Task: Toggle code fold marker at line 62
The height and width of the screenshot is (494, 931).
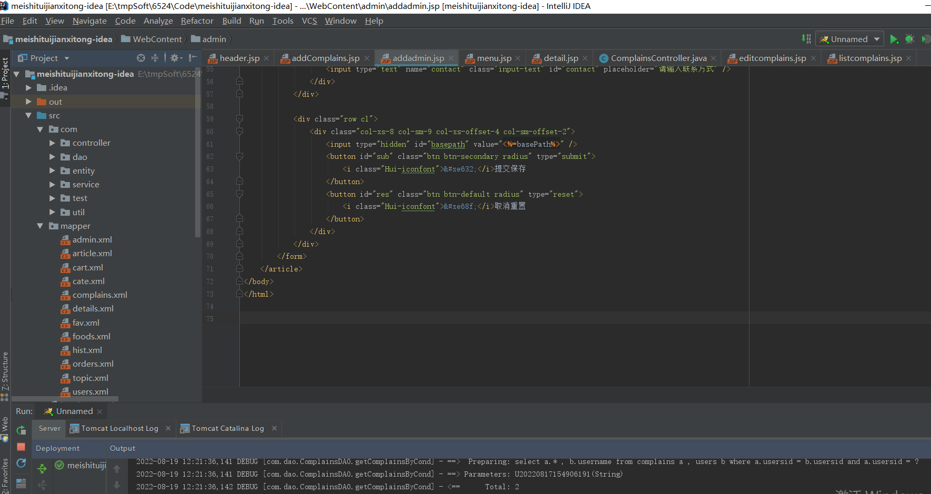Action: tap(239, 157)
